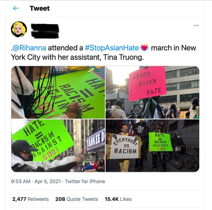Viewport: 212px width, 210px height.
Task: View the 208 Quote Tweets list
Action: (77, 199)
